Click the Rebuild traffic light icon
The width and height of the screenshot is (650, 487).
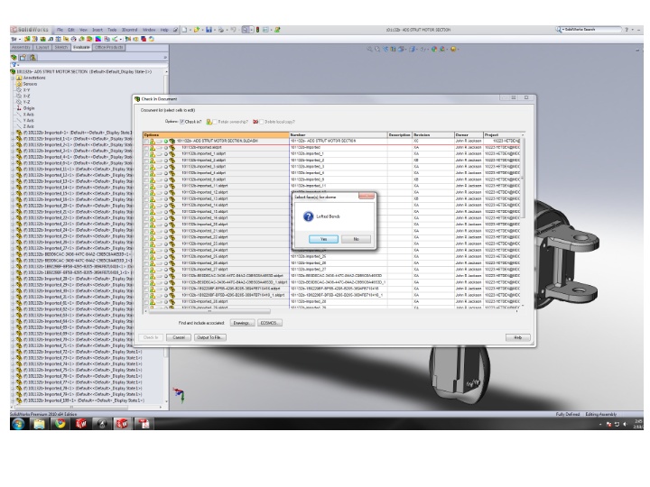[x=257, y=30]
